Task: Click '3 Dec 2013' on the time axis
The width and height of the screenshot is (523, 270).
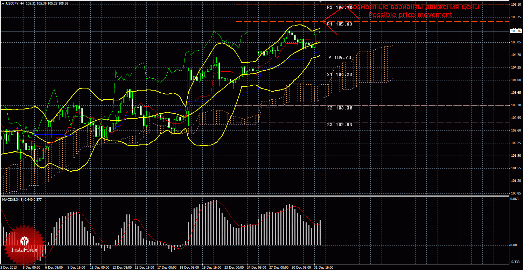Action: point(8,268)
